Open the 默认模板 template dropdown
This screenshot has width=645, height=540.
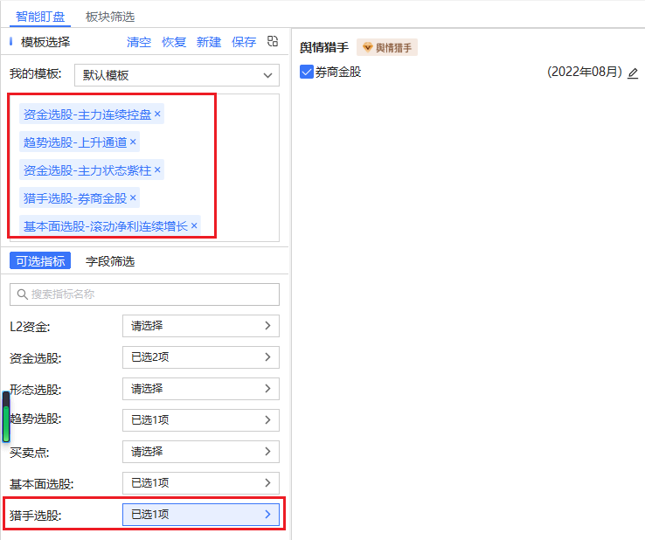click(177, 75)
